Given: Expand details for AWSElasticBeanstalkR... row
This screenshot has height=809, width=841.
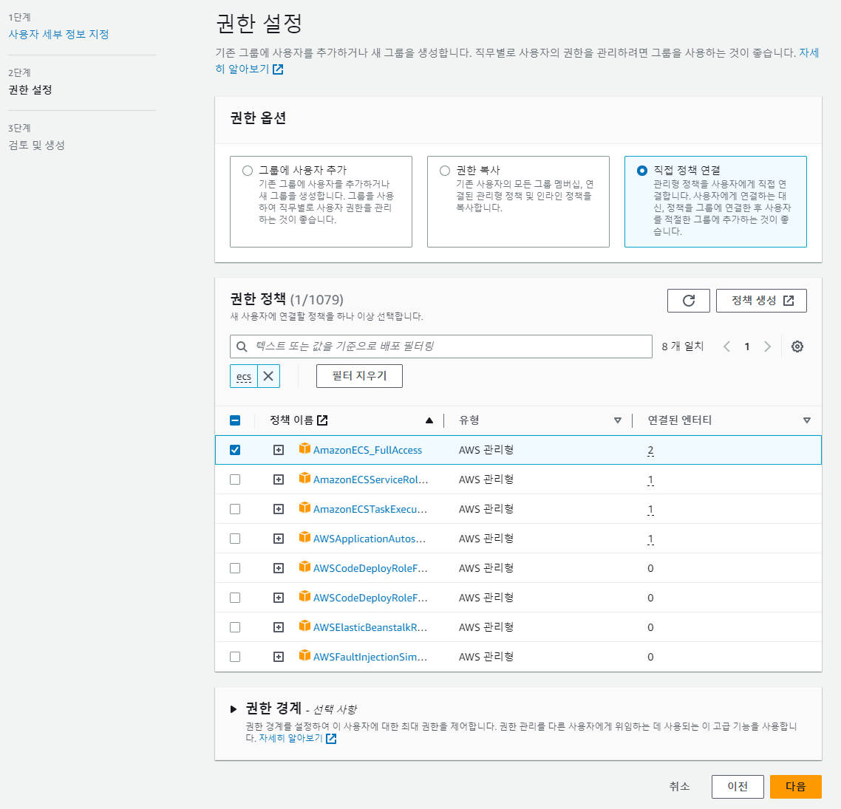Looking at the screenshot, I should (279, 627).
